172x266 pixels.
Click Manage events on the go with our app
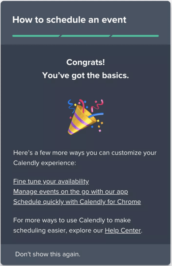71,191
